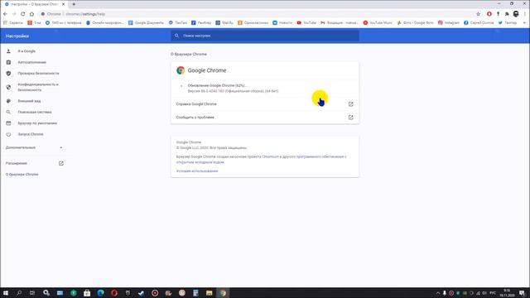Viewport: 530px width, 298px height.
Task: Expand the Дополнительные settings group
Action: coord(34,147)
